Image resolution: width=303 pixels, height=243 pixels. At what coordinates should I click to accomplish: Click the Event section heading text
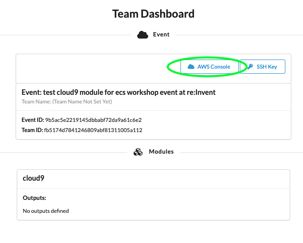(161, 34)
